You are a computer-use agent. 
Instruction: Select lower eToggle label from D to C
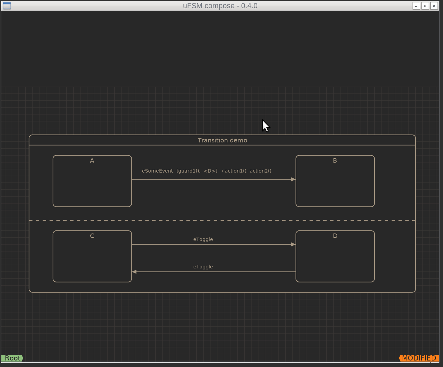[x=203, y=267]
